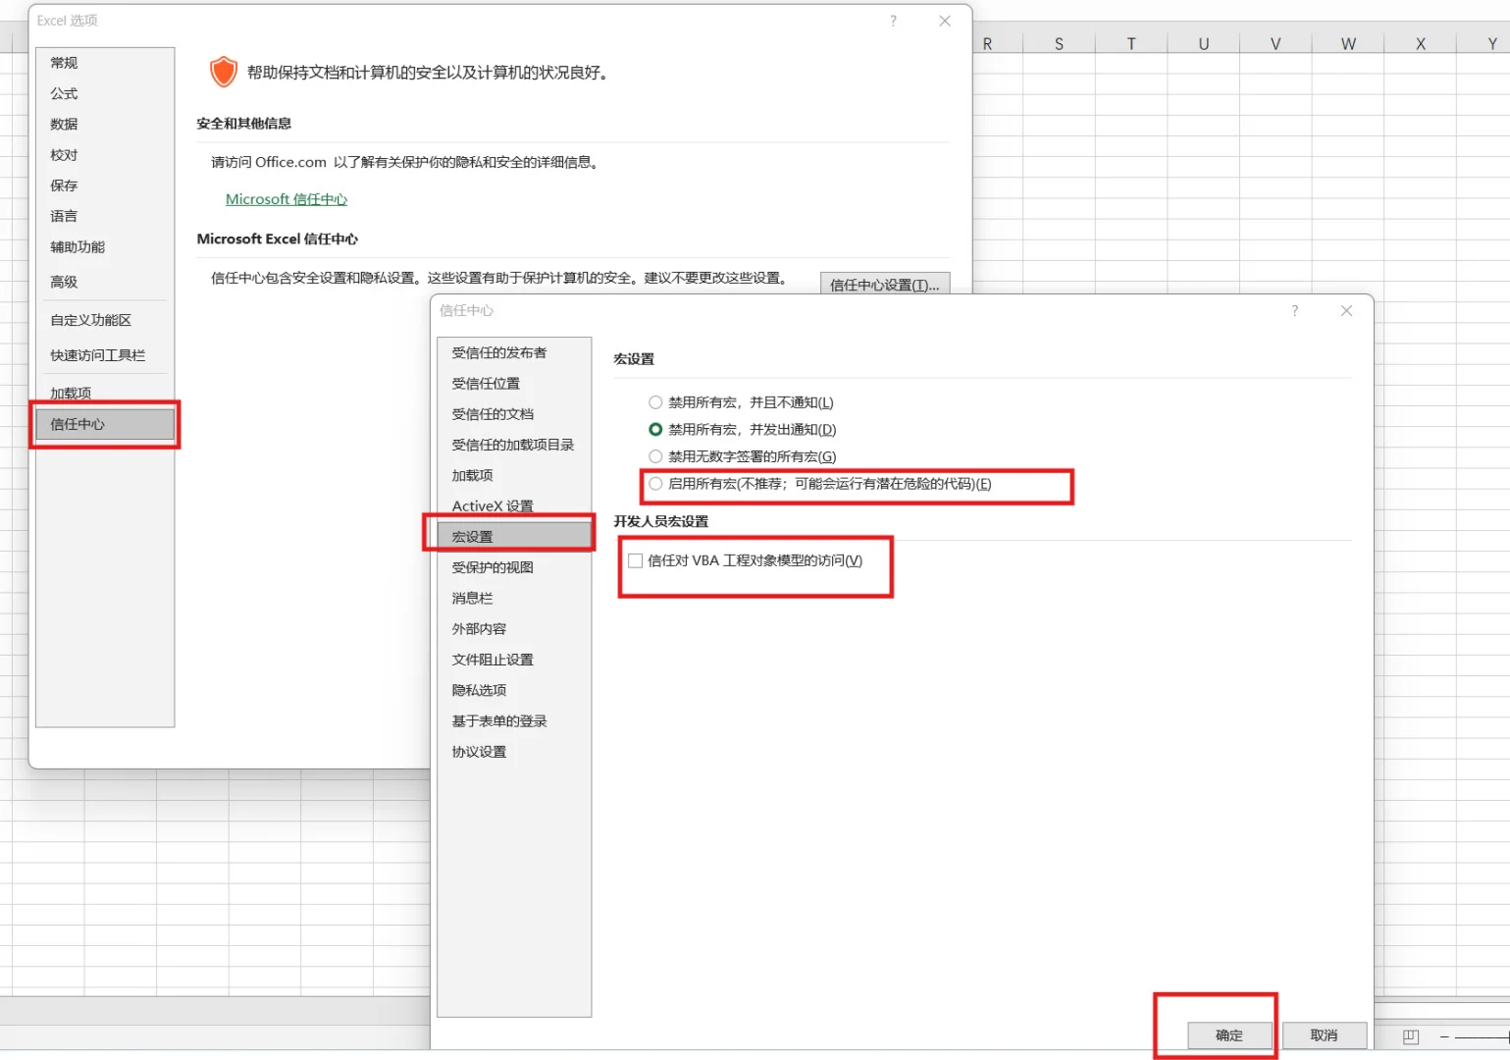The height and width of the screenshot is (1060, 1510).
Task: Open 受信任的文档 section
Action: (514, 414)
